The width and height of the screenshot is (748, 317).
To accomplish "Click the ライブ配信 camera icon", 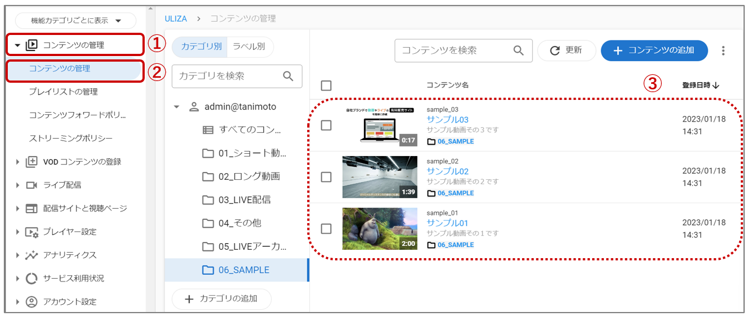I will (x=32, y=185).
